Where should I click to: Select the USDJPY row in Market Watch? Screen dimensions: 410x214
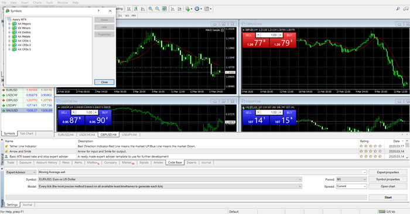pyautogui.click(x=27, y=105)
